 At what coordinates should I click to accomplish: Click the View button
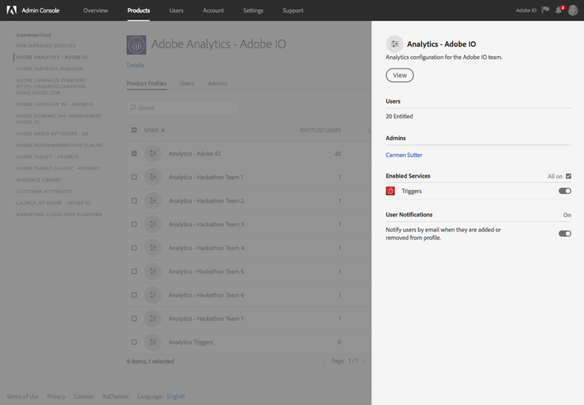tap(399, 76)
